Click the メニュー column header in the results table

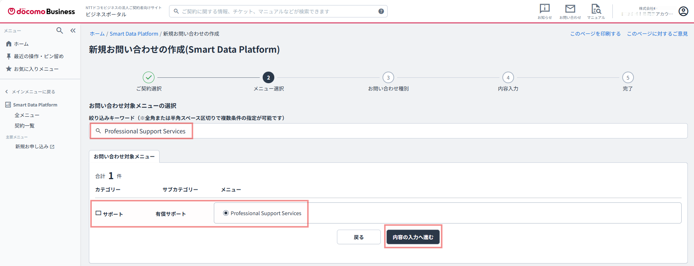point(231,190)
